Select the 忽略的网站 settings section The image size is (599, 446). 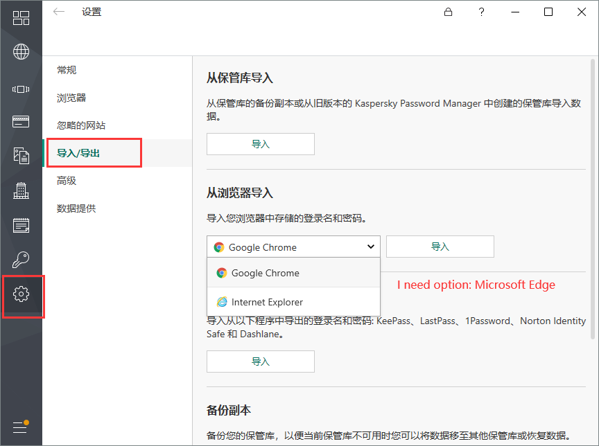pos(81,125)
